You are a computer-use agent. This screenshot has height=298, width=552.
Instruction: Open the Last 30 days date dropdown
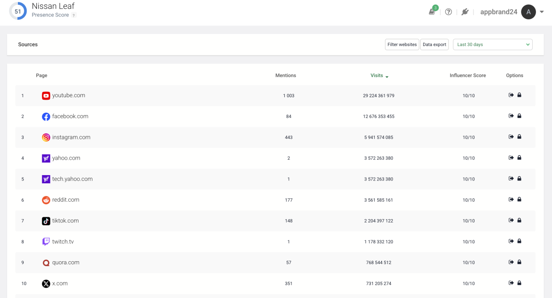pos(492,45)
